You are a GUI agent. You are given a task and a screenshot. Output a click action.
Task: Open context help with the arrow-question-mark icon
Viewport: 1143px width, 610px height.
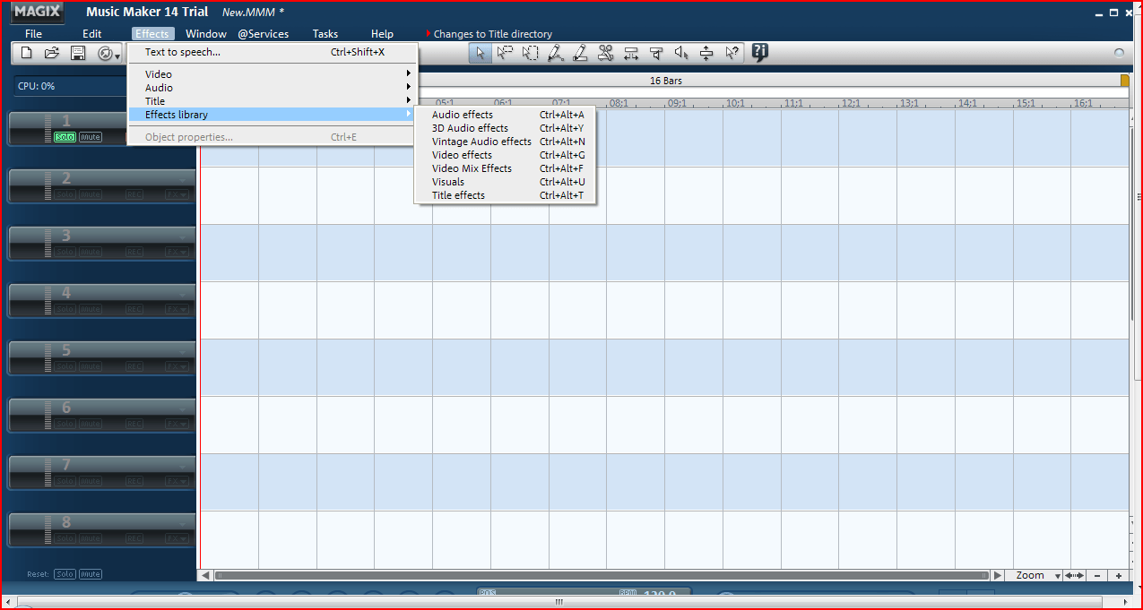click(732, 53)
